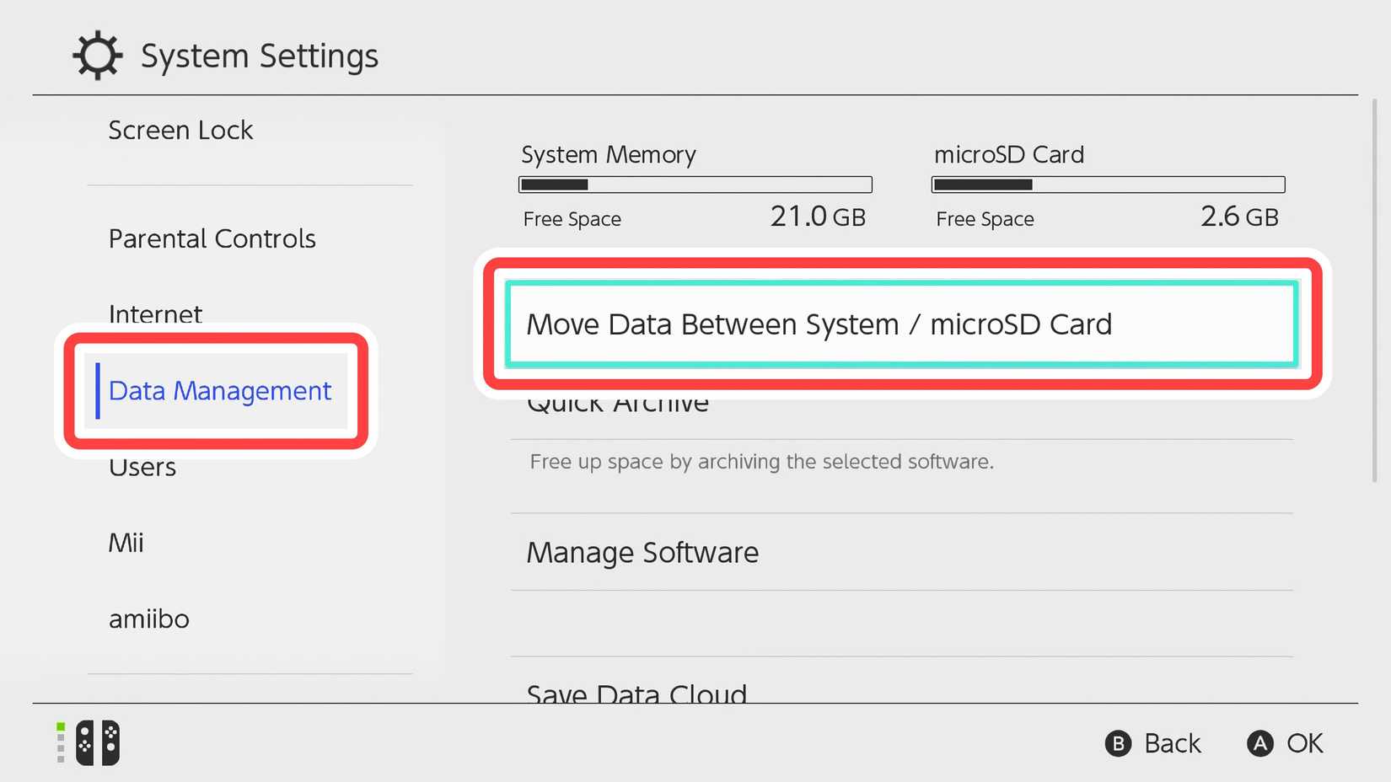Click the System Memory usage bar
The width and height of the screenshot is (1391, 782).
(695, 185)
